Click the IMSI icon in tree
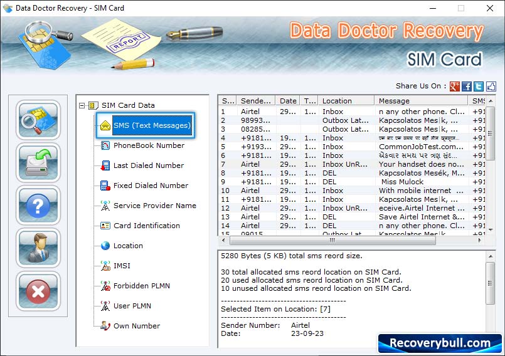This screenshot has width=505, height=356. tap(105, 266)
